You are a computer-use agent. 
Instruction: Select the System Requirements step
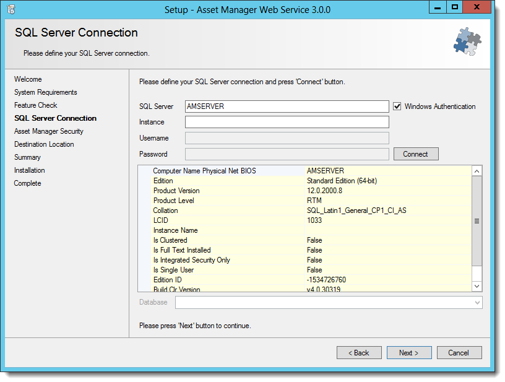pos(46,92)
